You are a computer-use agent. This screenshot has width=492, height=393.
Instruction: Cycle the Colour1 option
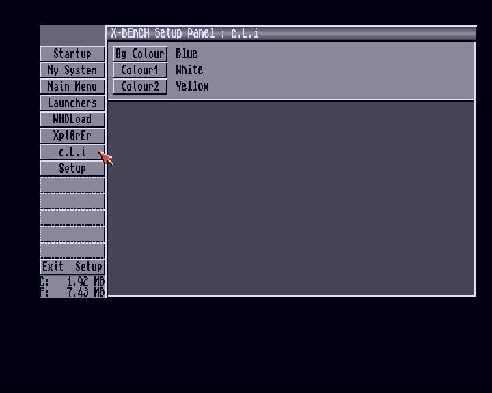140,70
